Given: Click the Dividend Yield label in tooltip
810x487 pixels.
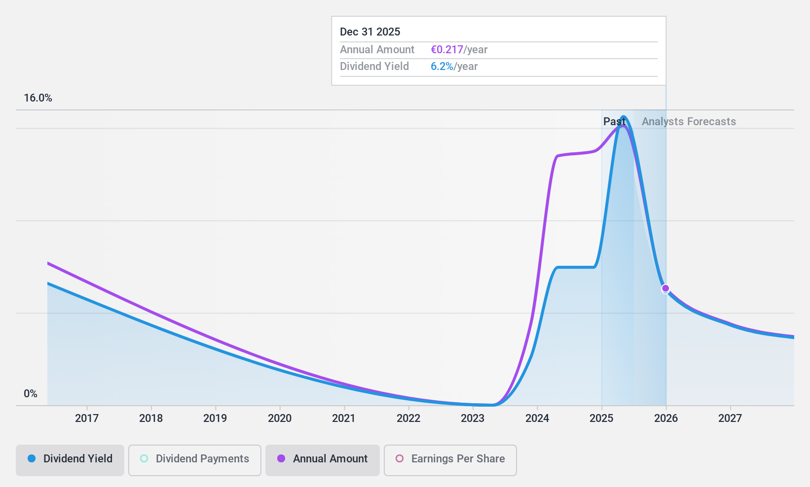Looking at the screenshot, I should (x=374, y=67).
